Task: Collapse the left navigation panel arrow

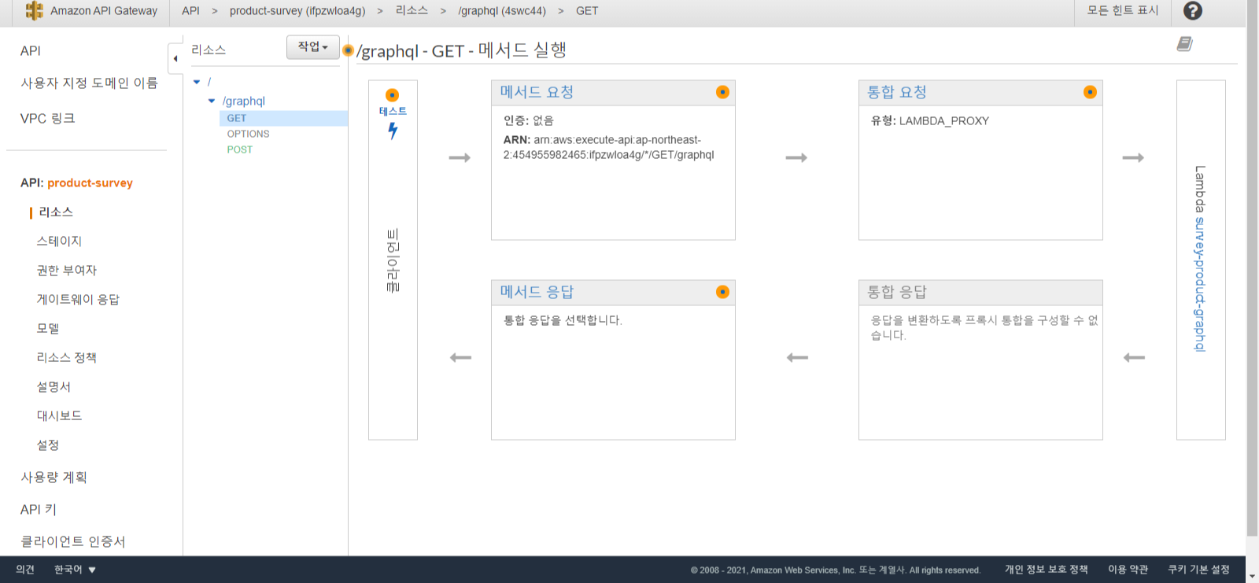Action: [x=175, y=58]
